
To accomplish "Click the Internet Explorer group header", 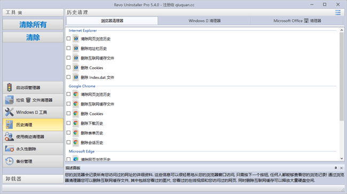I will (x=83, y=30).
